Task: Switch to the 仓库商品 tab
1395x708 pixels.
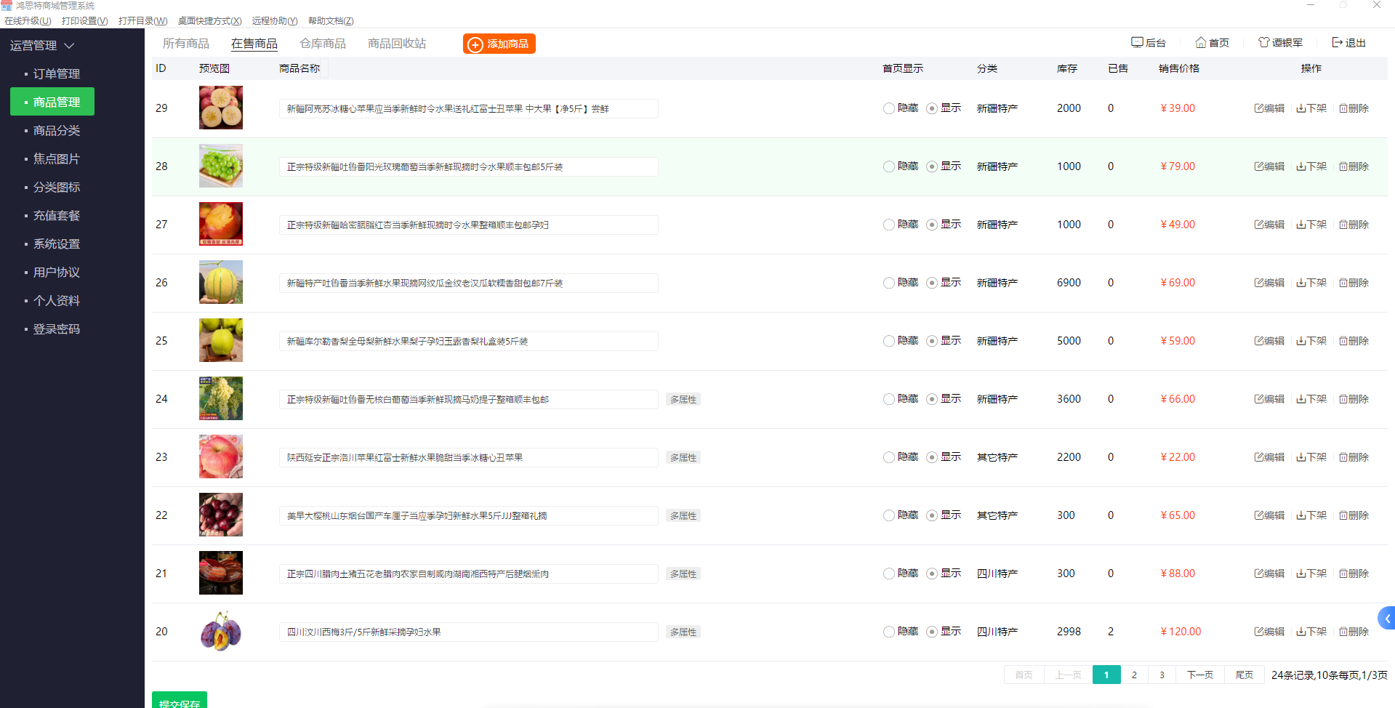Action: click(323, 44)
